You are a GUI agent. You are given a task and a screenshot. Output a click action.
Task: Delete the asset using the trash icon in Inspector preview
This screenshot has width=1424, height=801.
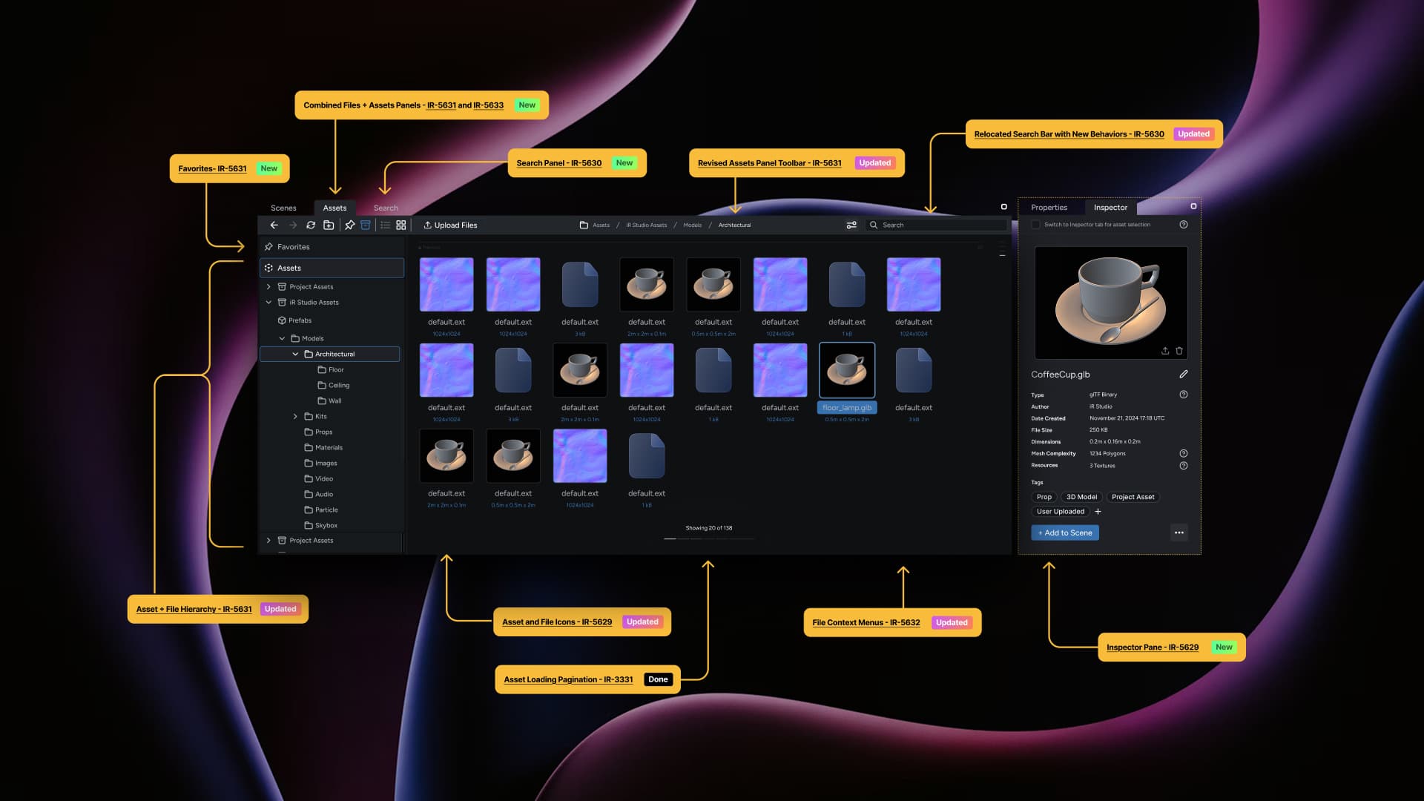click(x=1179, y=351)
